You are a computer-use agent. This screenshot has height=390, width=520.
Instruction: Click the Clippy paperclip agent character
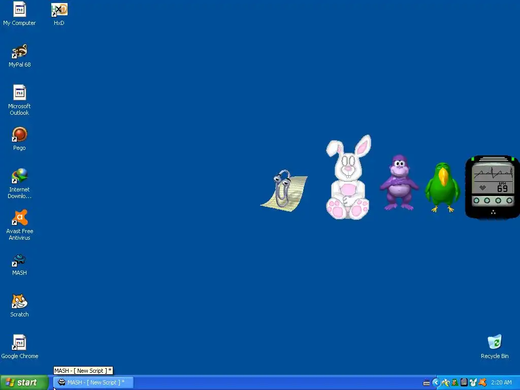pos(284,190)
